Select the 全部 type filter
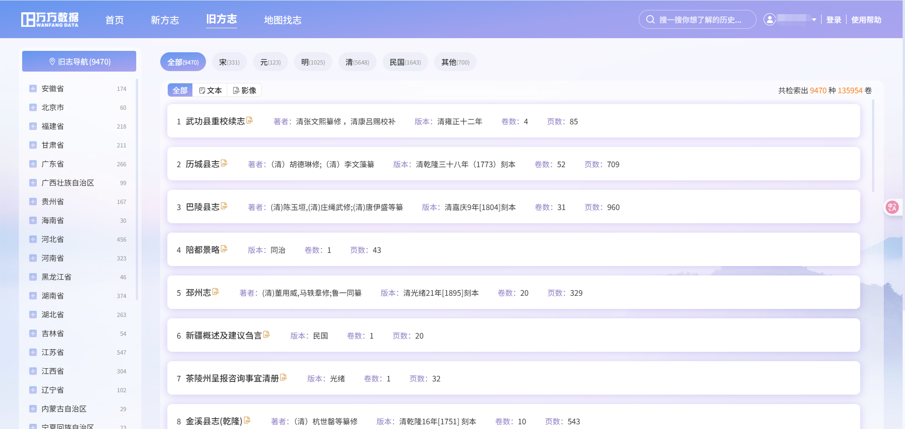The width and height of the screenshot is (905, 429). point(180,90)
